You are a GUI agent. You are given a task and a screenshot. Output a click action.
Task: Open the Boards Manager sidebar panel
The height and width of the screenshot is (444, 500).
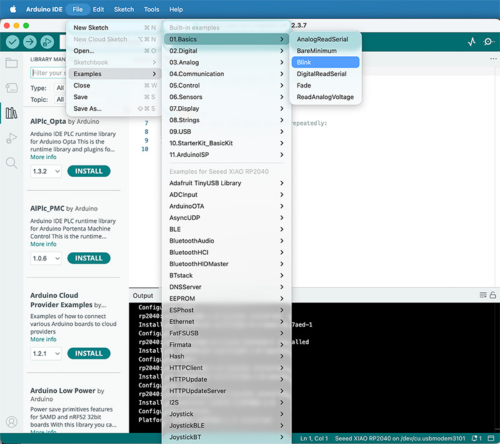pos(11,87)
